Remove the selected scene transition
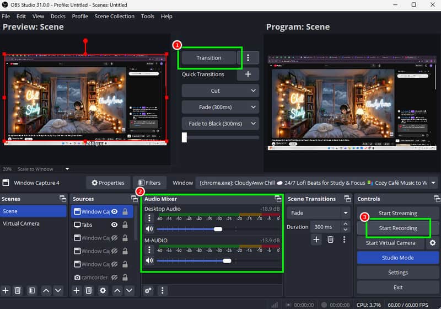 330,239
